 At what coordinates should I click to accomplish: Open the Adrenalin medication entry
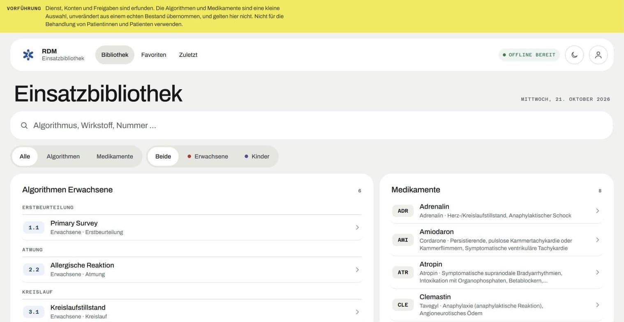point(497,211)
